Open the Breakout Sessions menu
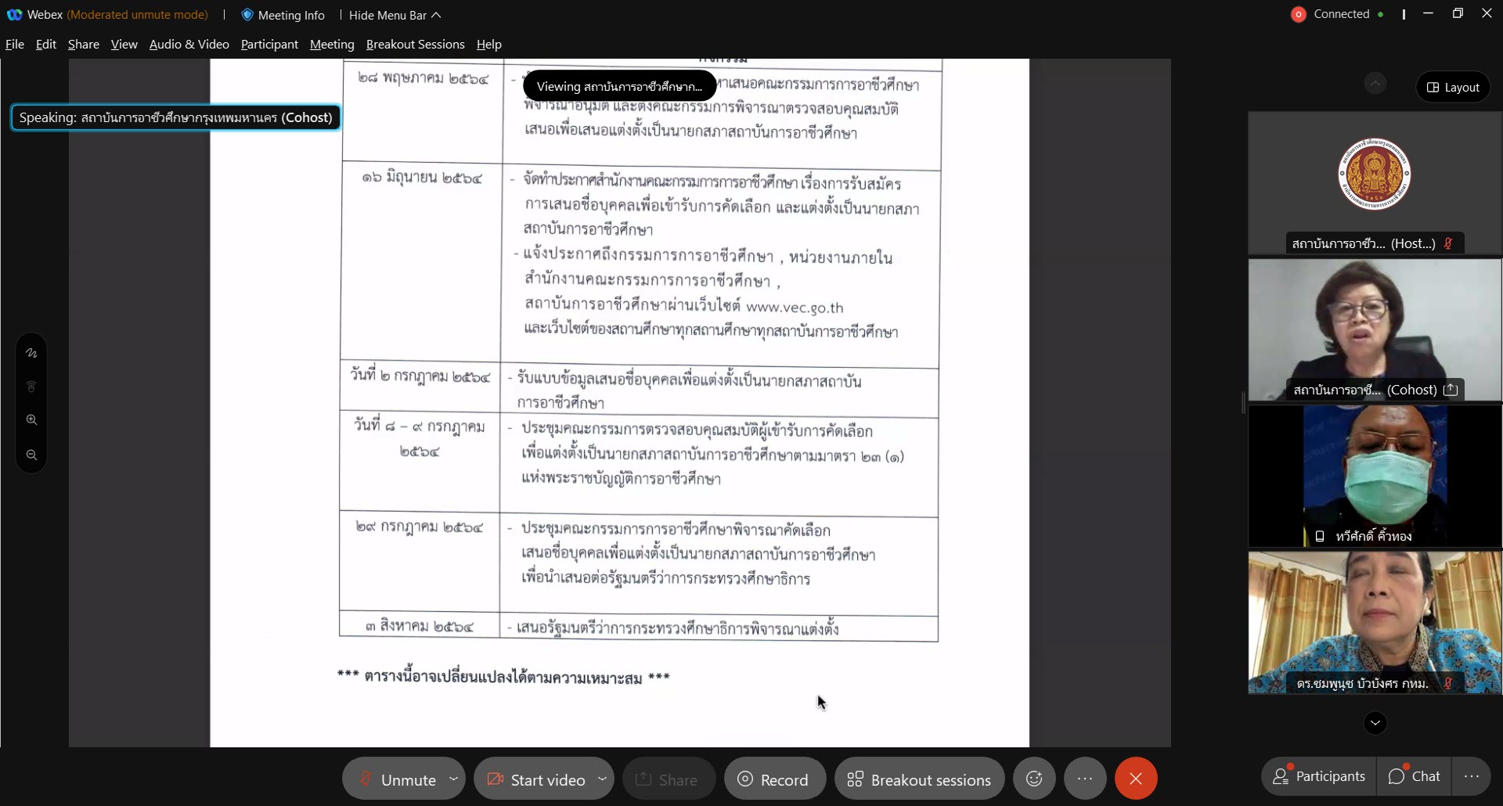Image resolution: width=1503 pixels, height=806 pixels. [x=416, y=44]
